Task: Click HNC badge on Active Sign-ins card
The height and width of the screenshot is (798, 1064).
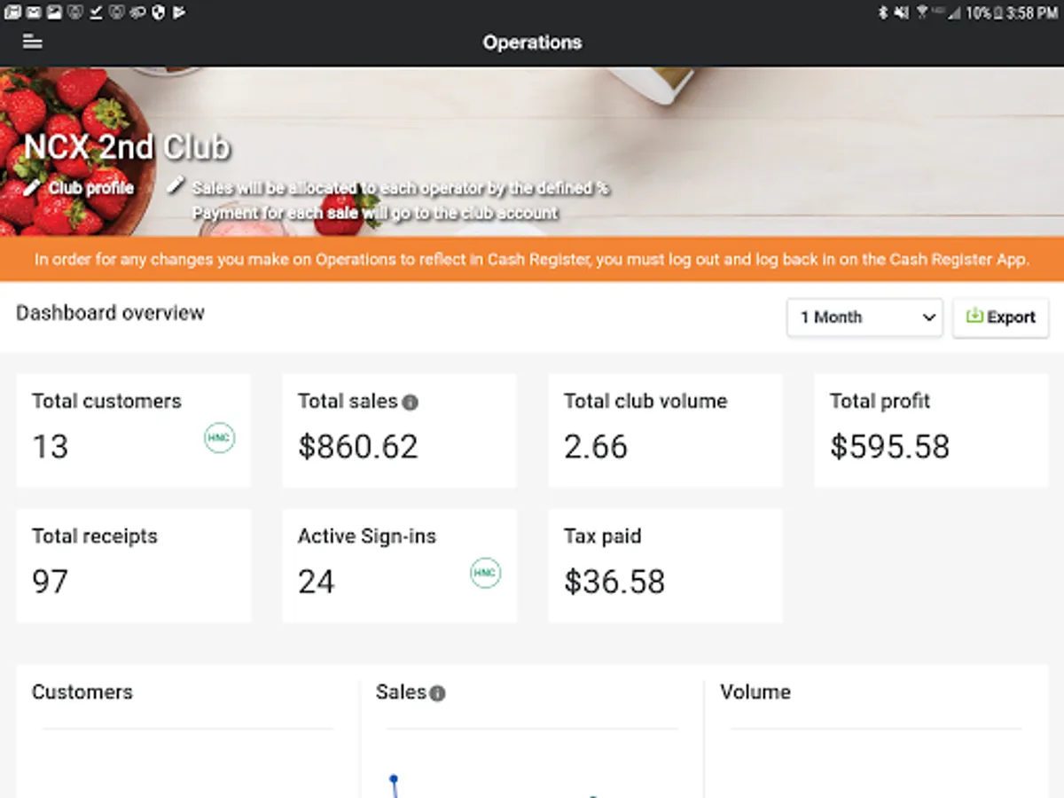Action: [485, 573]
